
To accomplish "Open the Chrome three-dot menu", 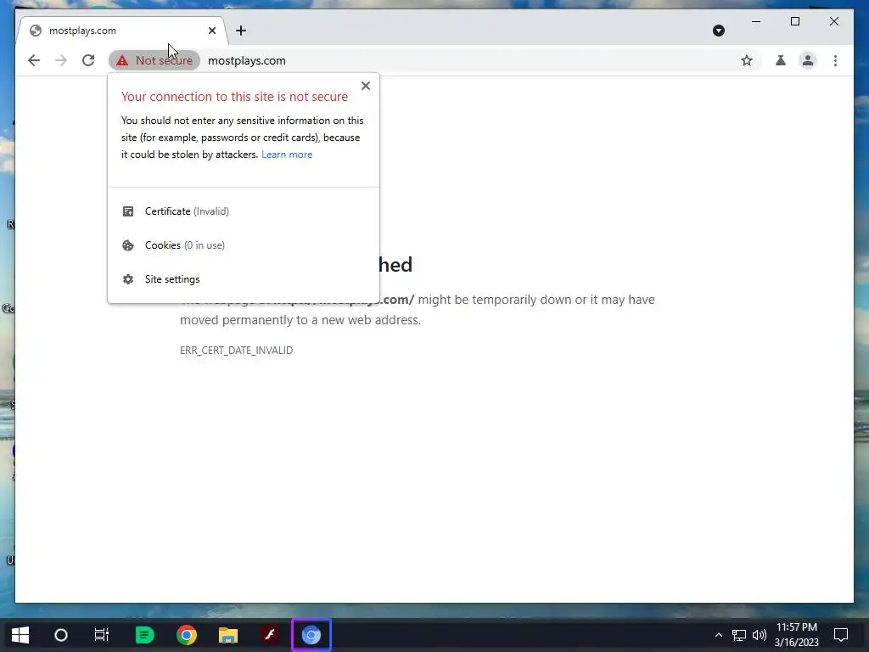I will point(835,60).
